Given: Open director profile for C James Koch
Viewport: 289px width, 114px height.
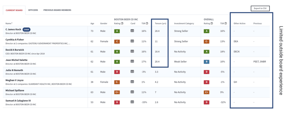Looking at the screenshot, I should pyautogui.click(x=13, y=30).
